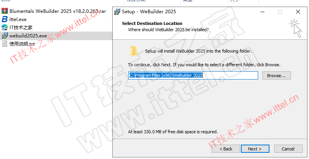
Task: Select the 使用说明.txt file name
Action: tap(22, 44)
